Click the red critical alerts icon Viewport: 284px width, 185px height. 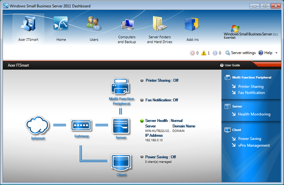[192, 53]
